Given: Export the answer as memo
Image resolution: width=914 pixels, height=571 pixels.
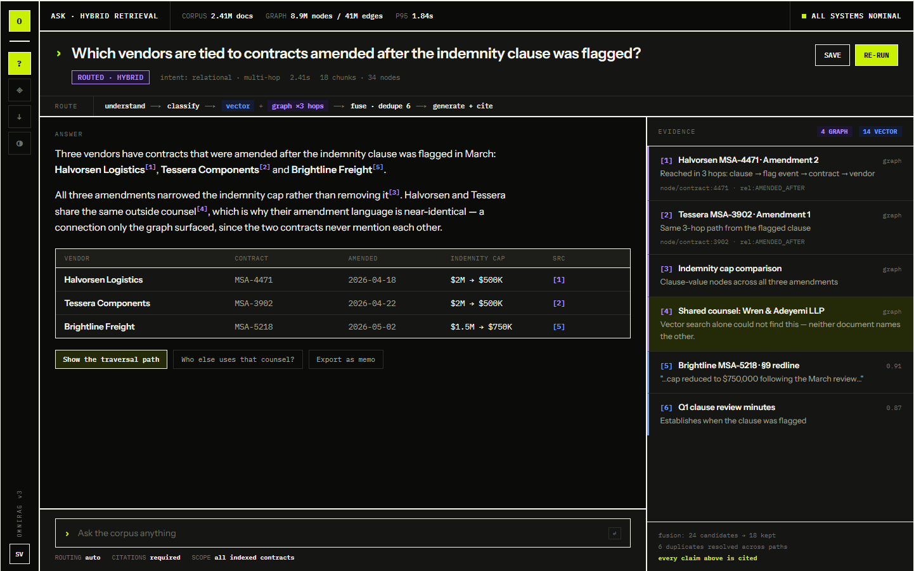Looking at the screenshot, I should pyautogui.click(x=346, y=359).
